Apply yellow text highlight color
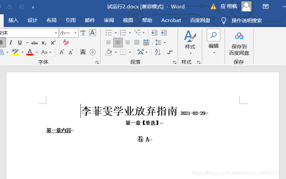286x179 pixels. click(x=15, y=52)
